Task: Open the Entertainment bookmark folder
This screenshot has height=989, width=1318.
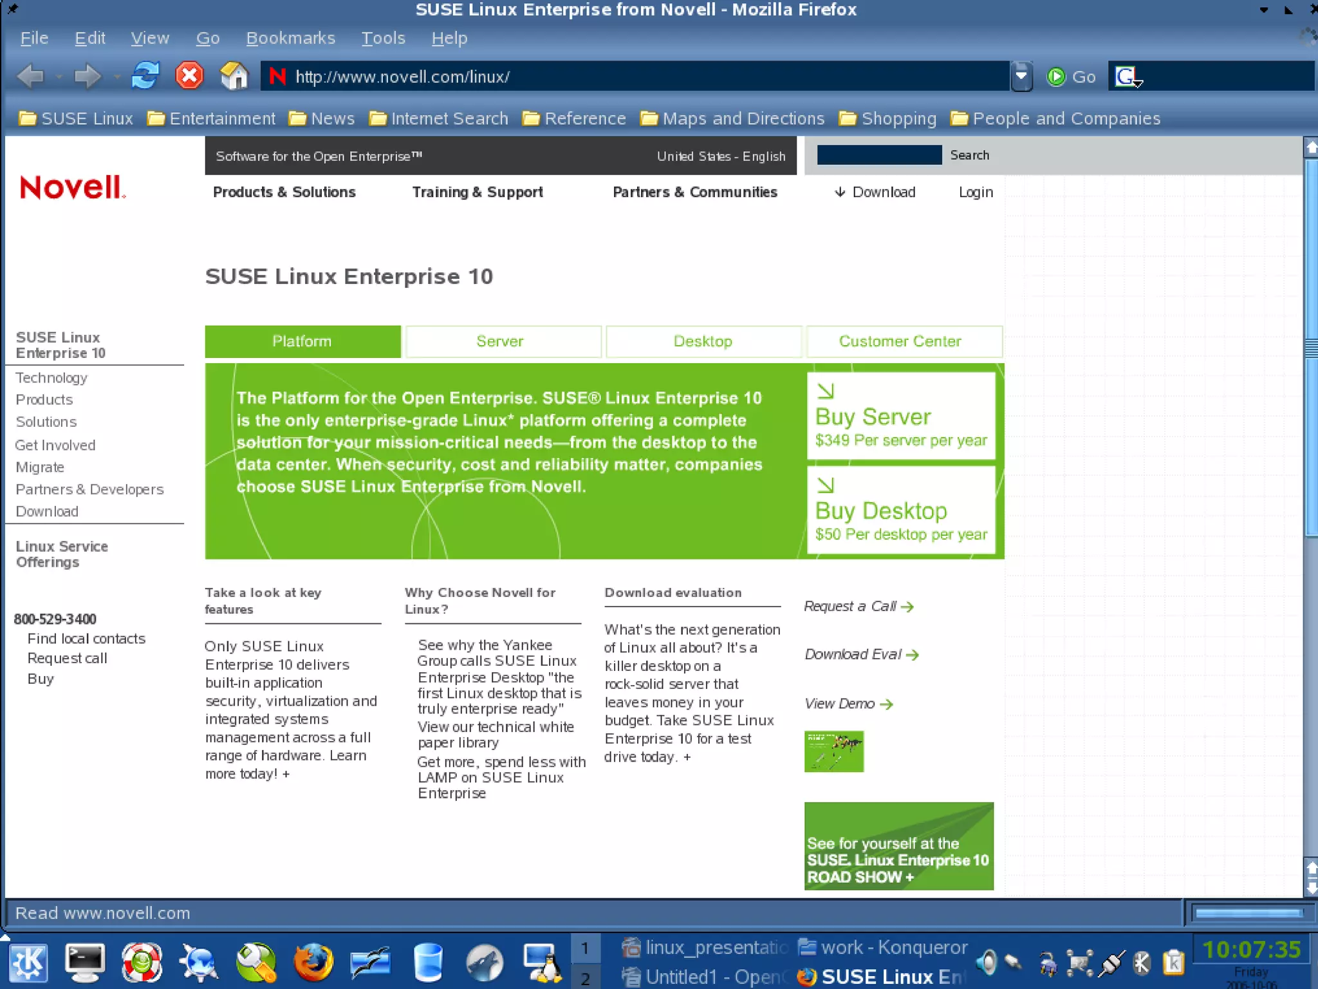Action: 211,118
